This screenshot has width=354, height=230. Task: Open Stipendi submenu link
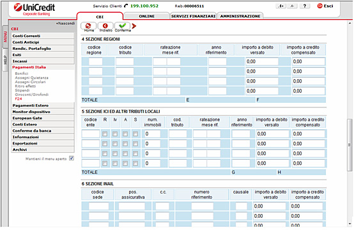[x=22, y=90]
